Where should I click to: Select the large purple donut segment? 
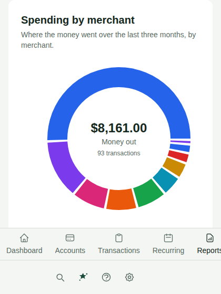point(63,165)
